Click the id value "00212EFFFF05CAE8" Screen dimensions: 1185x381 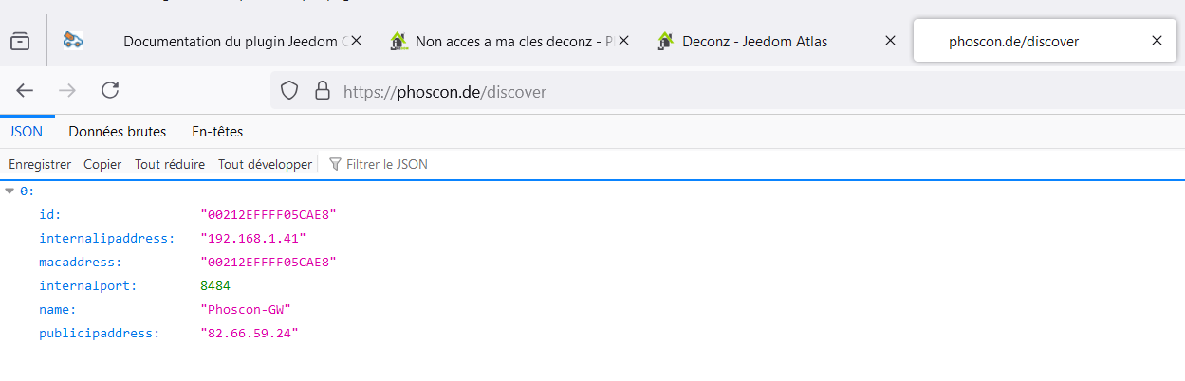[x=268, y=214]
